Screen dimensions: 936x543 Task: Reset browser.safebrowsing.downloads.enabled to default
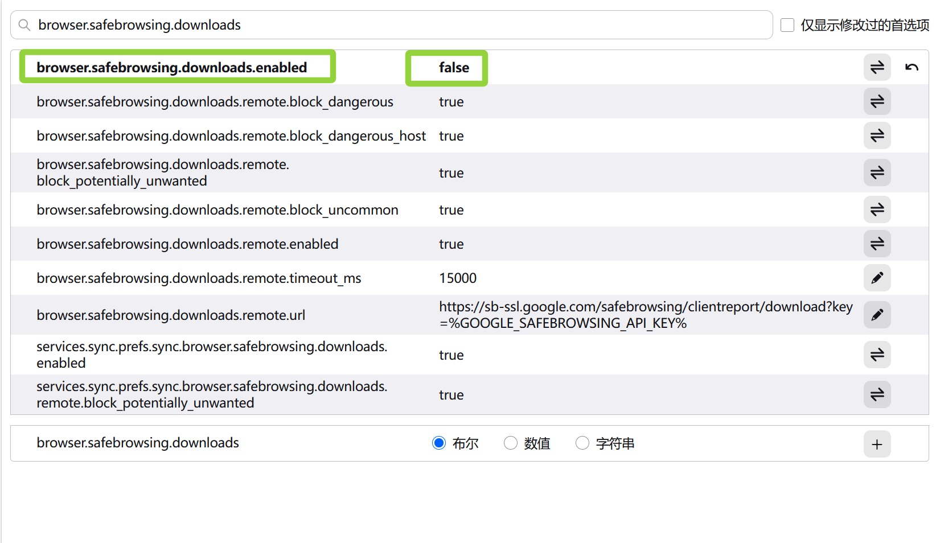tap(912, 67)
